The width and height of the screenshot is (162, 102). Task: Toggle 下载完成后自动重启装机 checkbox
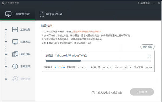coord(93,93)
